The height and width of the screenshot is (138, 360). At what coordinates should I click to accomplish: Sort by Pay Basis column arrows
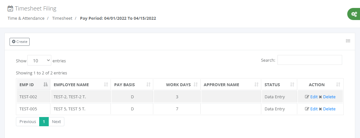148,85
